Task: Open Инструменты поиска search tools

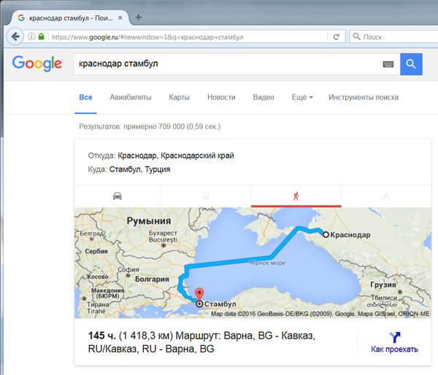Action: point(363,97)
